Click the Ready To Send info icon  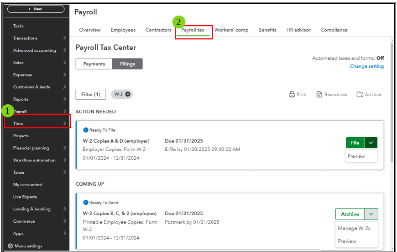tap(86, 202)
